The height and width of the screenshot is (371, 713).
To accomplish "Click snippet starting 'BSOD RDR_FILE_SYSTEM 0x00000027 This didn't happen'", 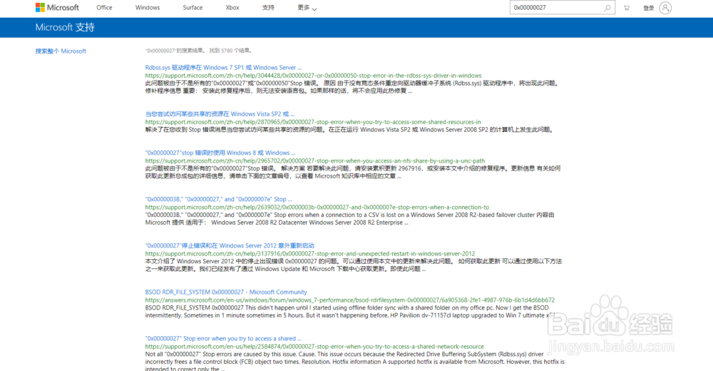I will (x=350, y=311).
